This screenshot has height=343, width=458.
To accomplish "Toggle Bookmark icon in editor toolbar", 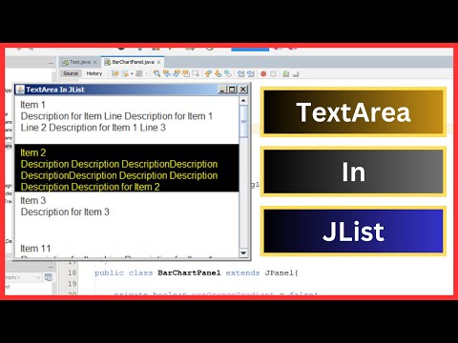I will tap(228, 73).
